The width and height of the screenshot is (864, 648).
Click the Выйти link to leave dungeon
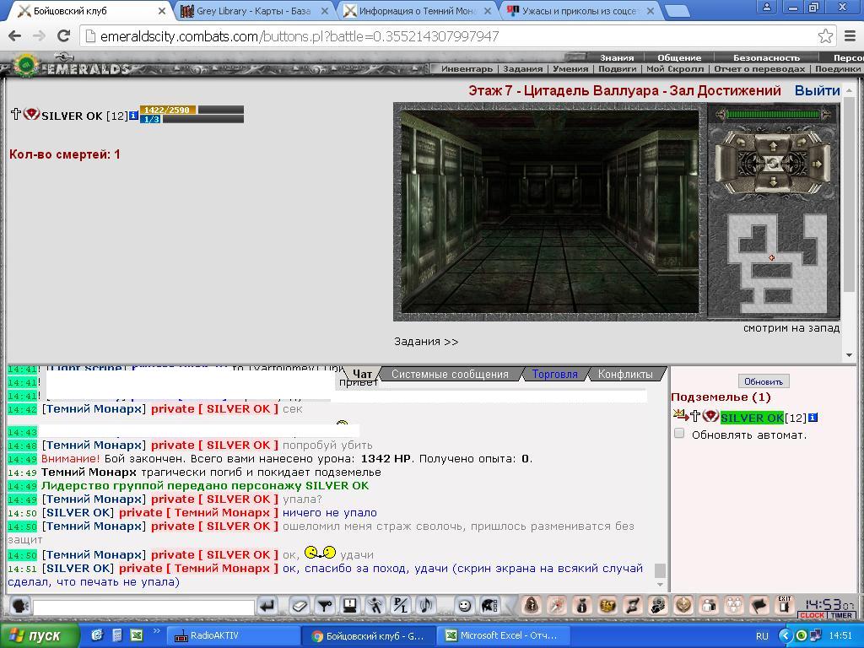click(817, 90)
